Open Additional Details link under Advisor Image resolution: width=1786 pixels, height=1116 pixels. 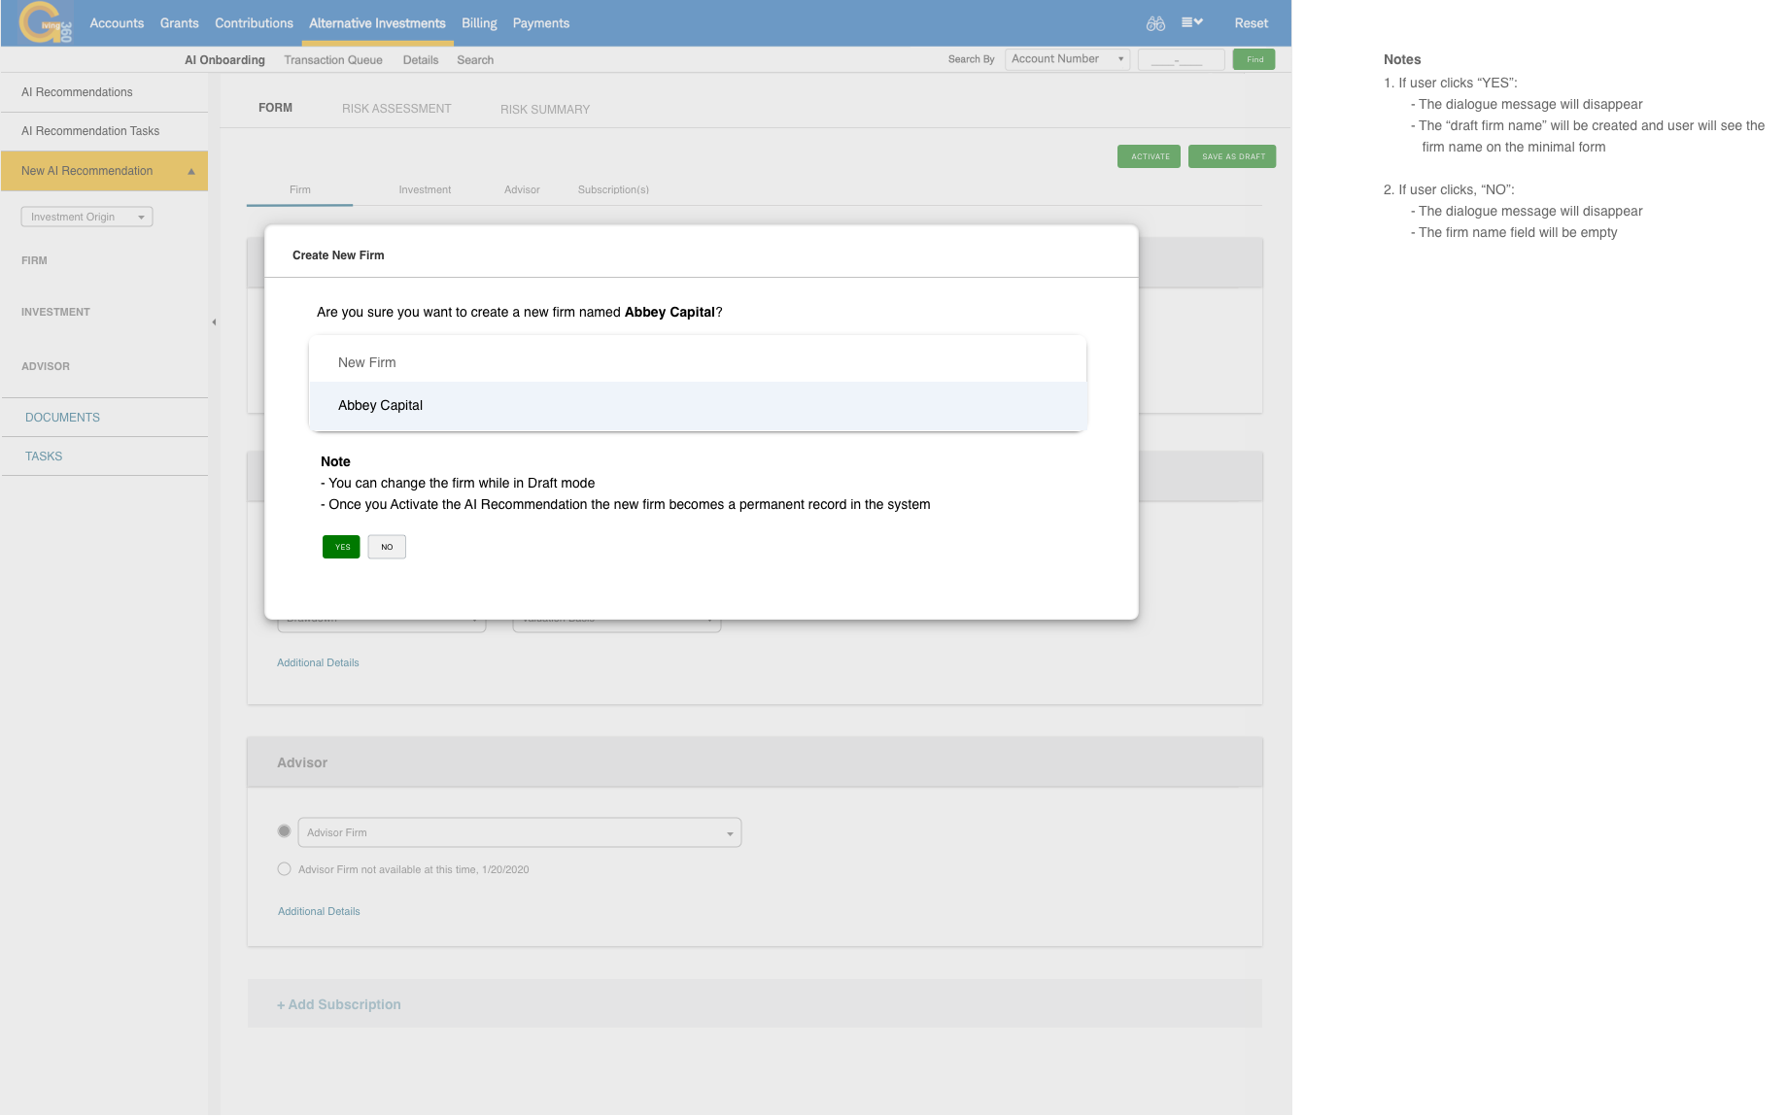pos(319,911)
